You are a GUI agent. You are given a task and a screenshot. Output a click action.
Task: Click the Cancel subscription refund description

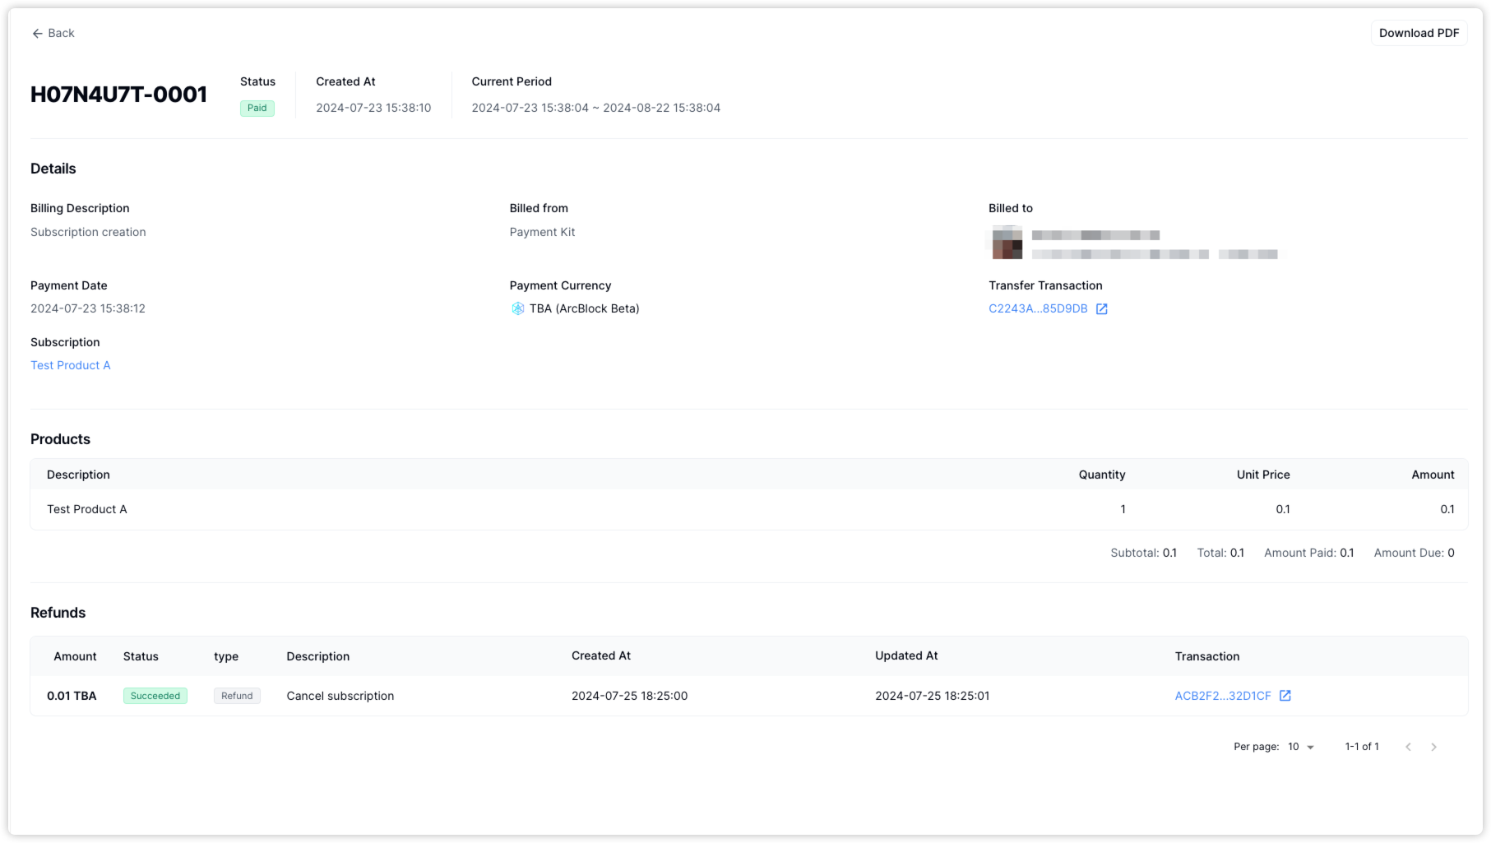pos(340,696)
